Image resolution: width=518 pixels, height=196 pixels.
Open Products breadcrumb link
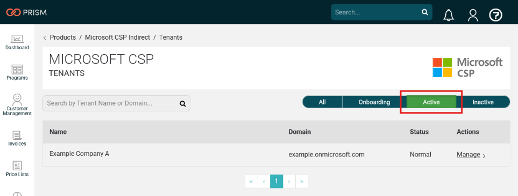tap(63, 37)
